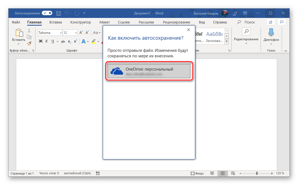Switch to Read Mode view icon
The image size is (298, 185).
[212, 173]
